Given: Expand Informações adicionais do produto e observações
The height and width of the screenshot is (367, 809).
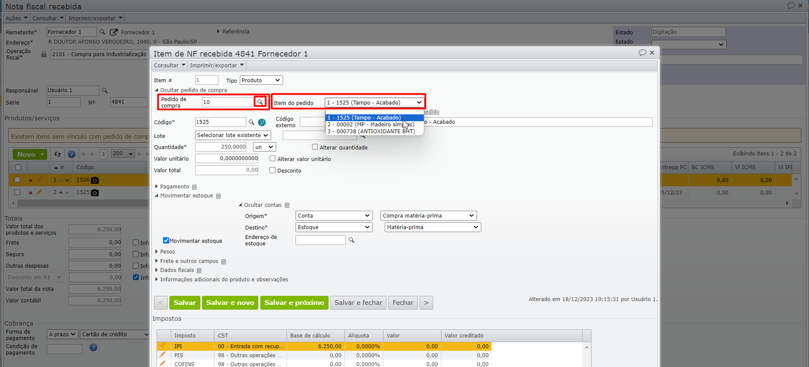Looking at the screenshot, I should point(222,280).
